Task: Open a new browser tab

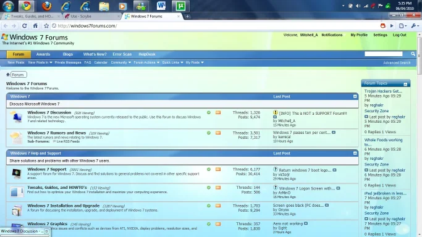Action: pyautogui.click(x=187, y=17)
